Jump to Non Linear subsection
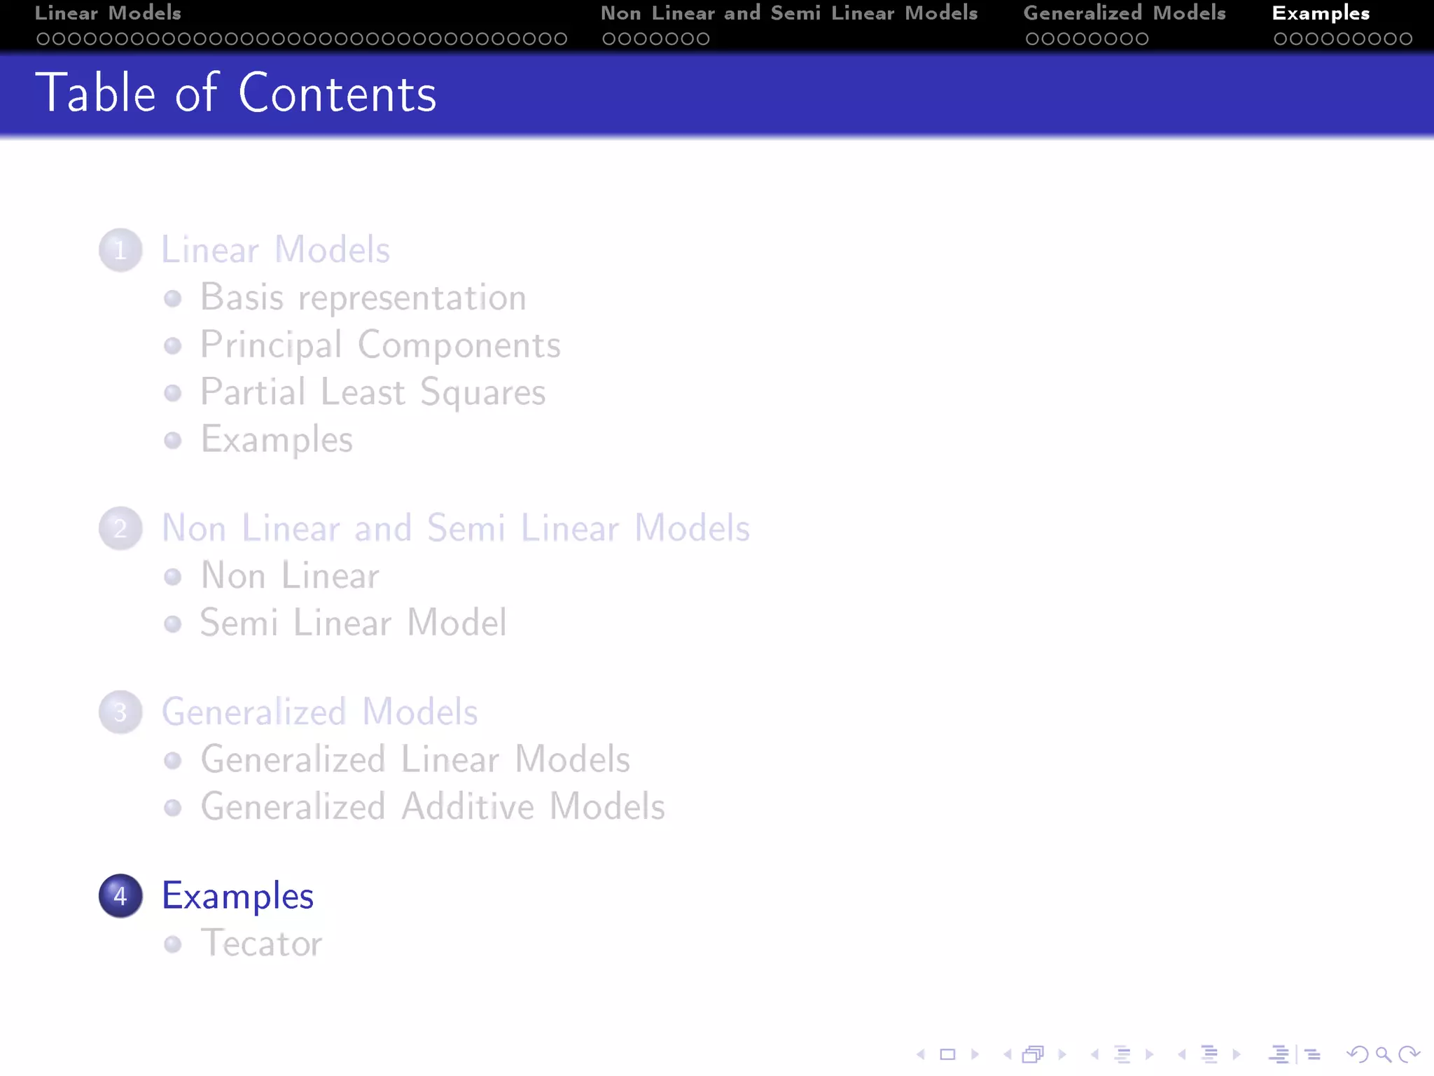Screen dimensions: 1434x1076 pyautogui.click(x=290, y=576)
